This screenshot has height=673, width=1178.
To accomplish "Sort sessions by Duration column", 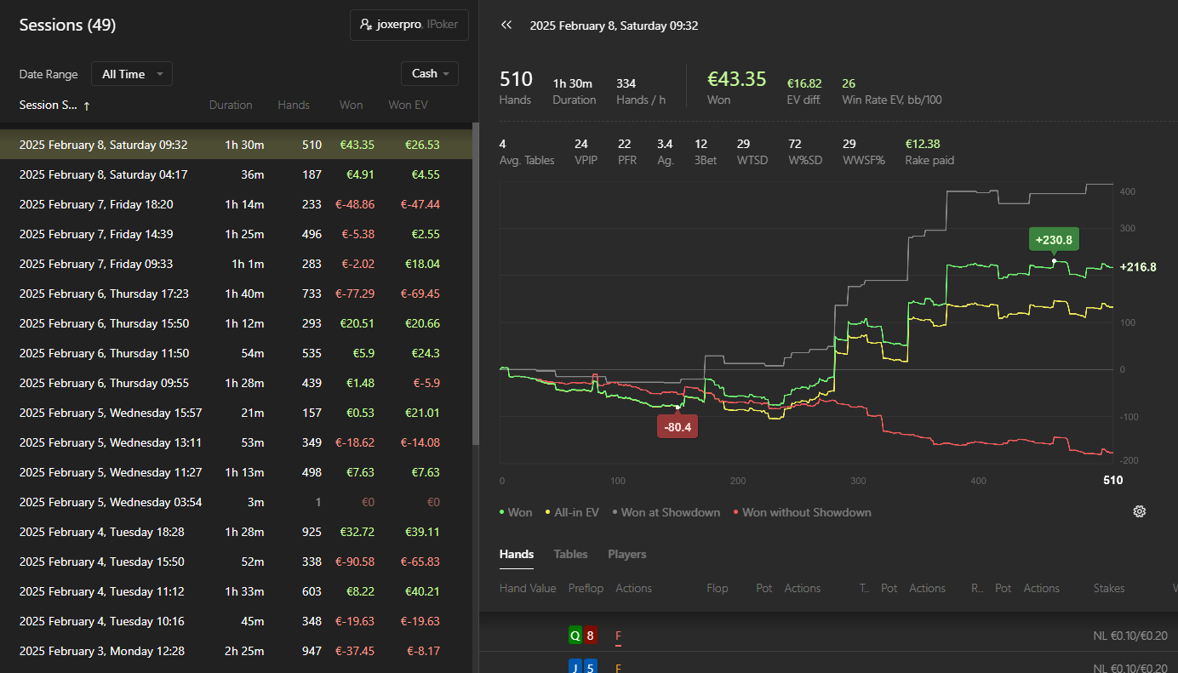I will (x=231, y=106).
